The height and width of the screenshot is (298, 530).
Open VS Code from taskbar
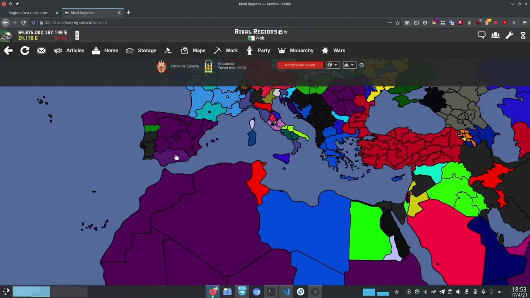click(x=286, y=292)
